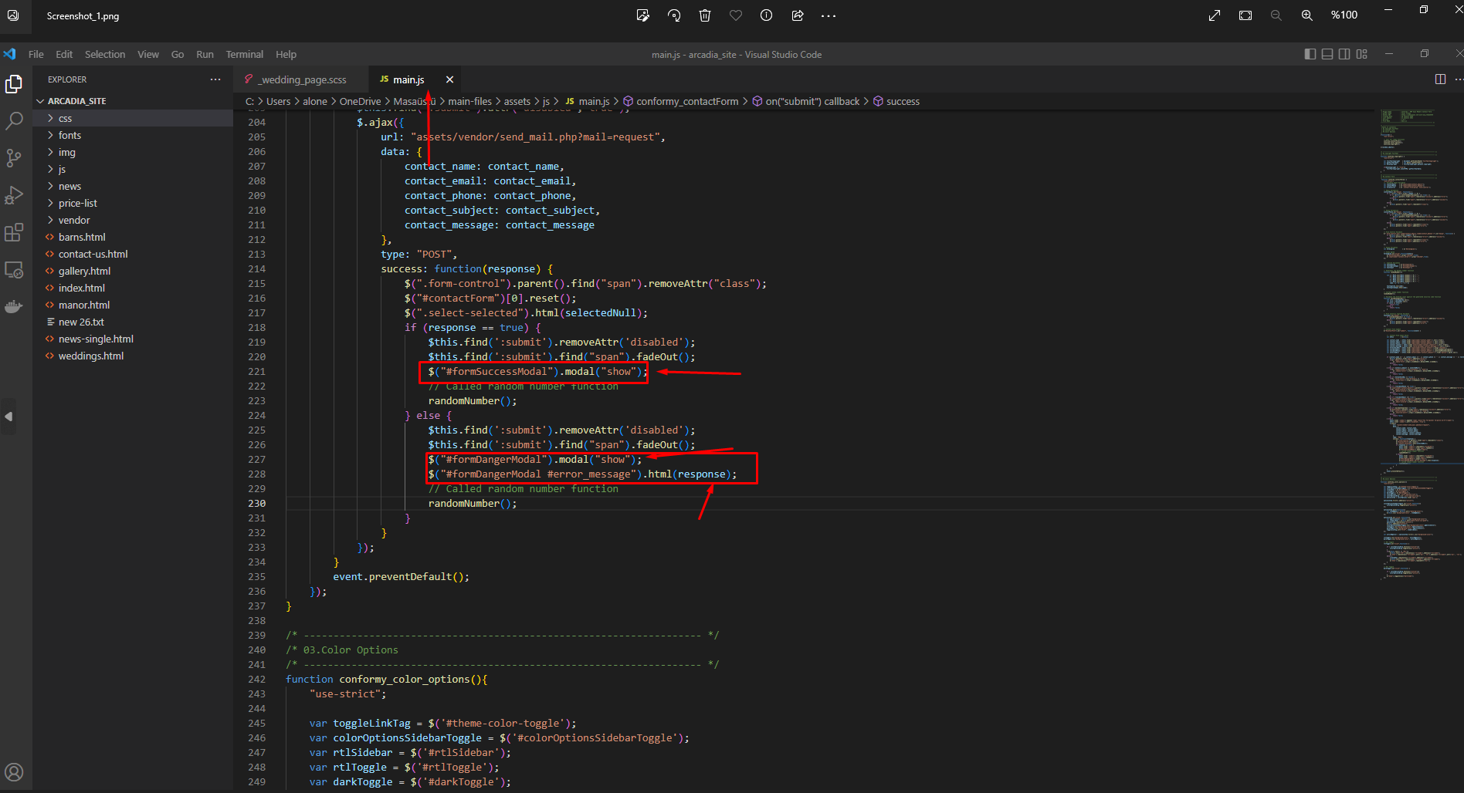Open photo viewer more options menu
Viewport: 1464px width, 793px height.
click(x=829, y=15)
